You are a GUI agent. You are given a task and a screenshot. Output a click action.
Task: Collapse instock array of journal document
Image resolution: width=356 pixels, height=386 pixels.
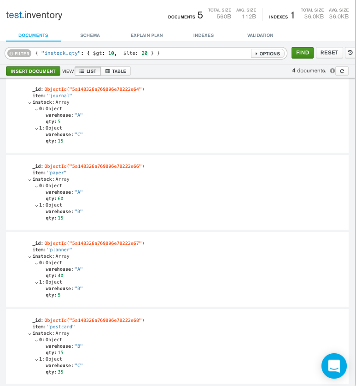coord(30,102)
